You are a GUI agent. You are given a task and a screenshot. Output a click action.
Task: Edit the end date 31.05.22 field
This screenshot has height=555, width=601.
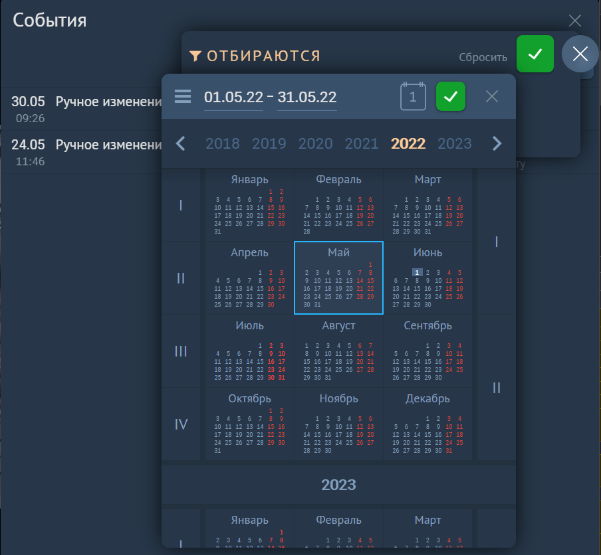click(x=307, y=97)
